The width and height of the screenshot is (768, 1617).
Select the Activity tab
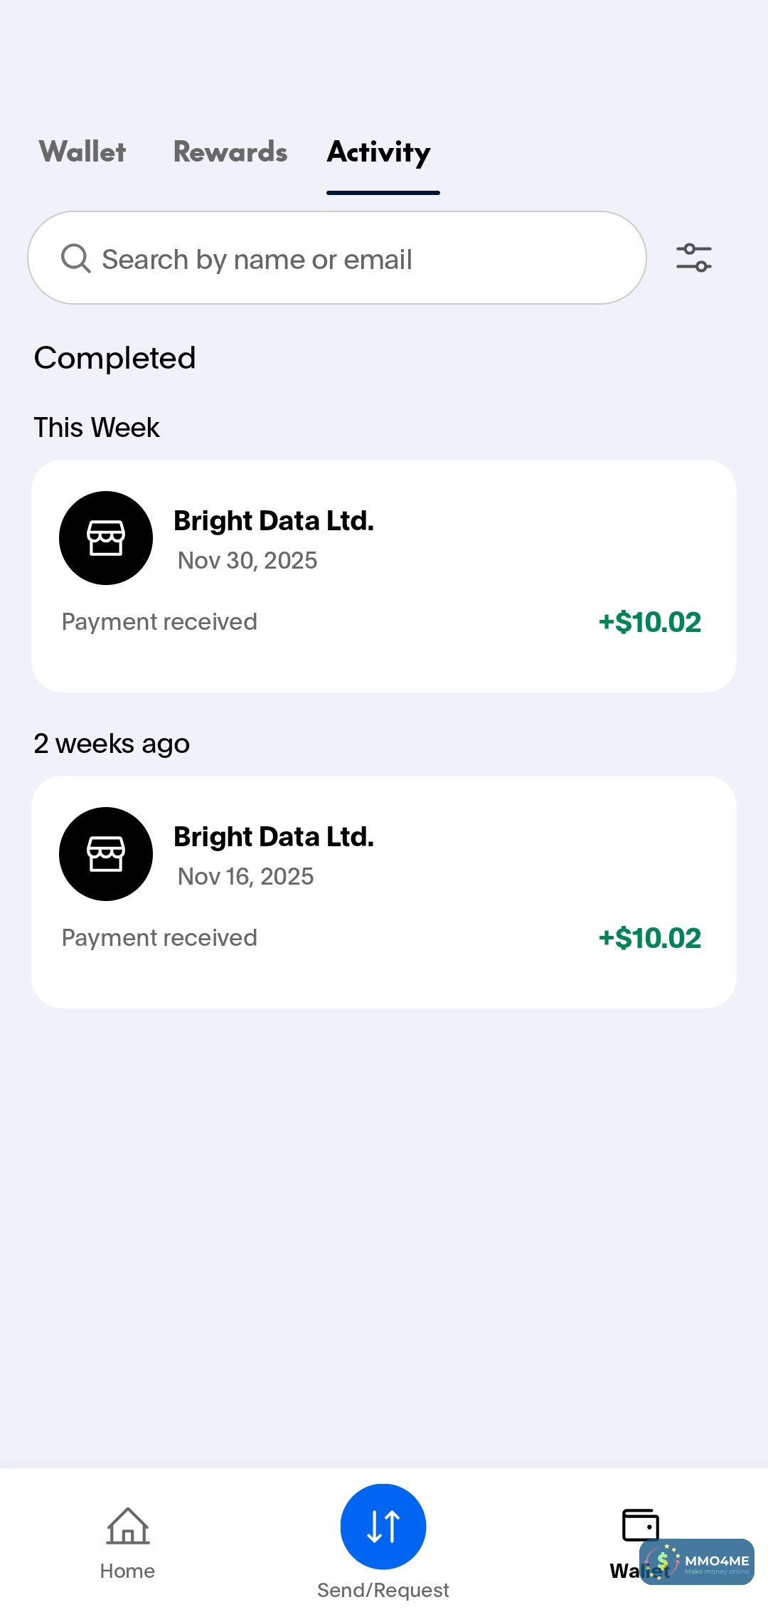click(x=379, y=152)
